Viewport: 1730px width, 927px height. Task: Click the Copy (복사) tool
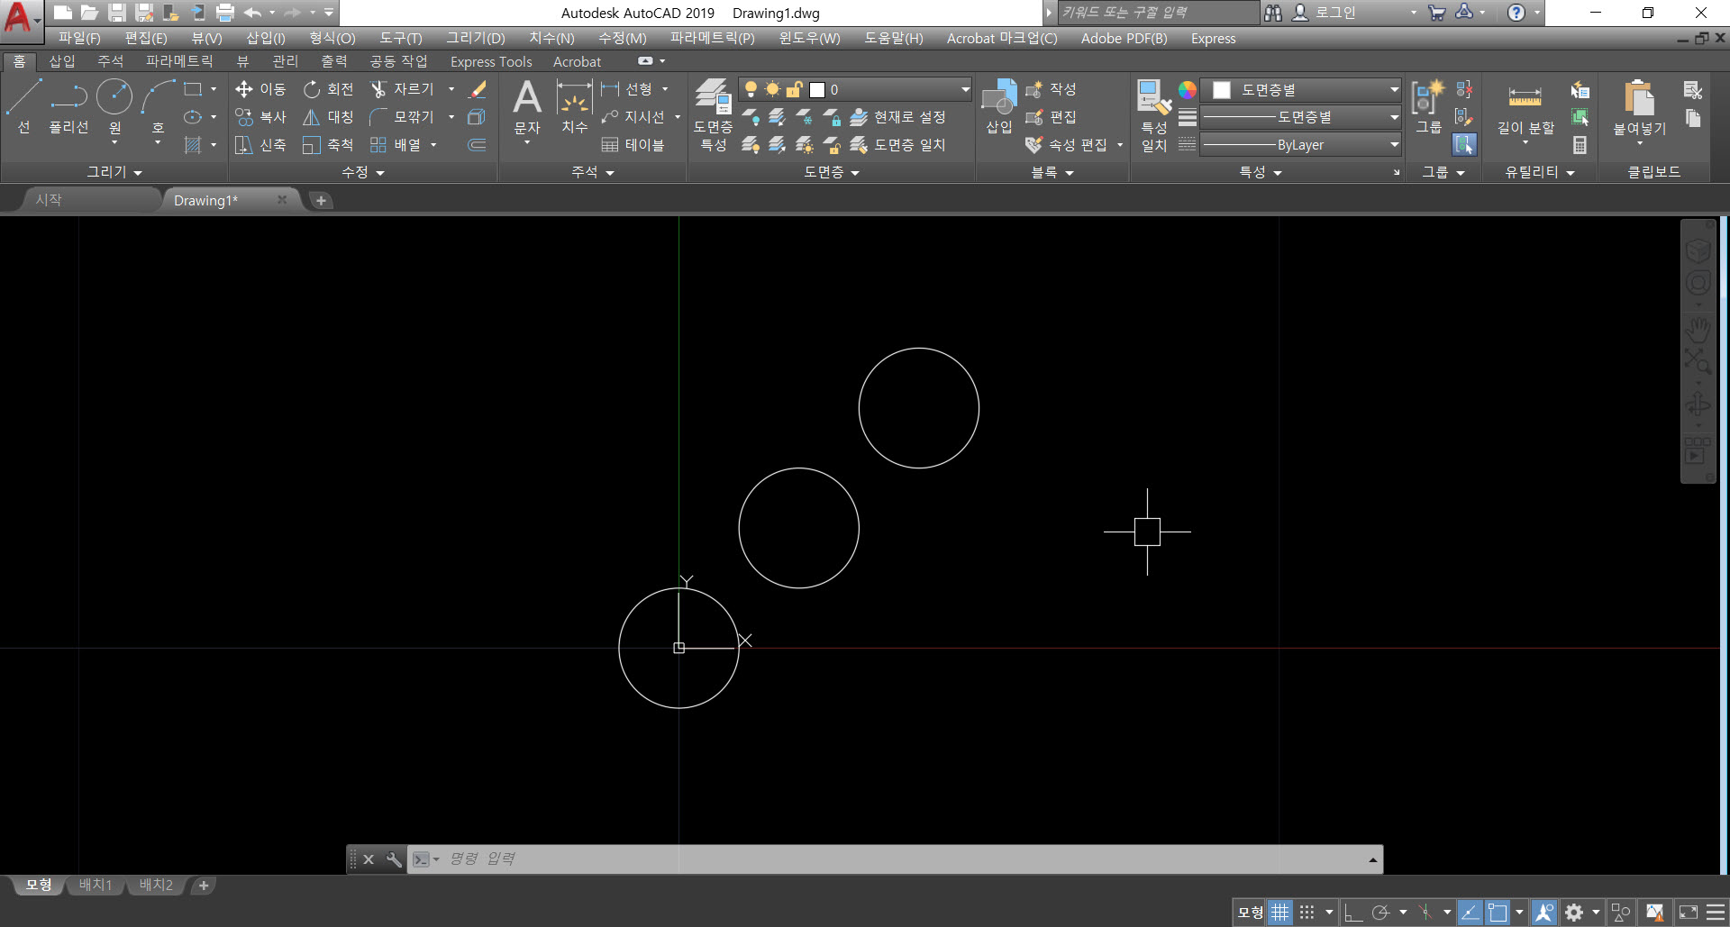pyautogui.click(x=260, y=117)
